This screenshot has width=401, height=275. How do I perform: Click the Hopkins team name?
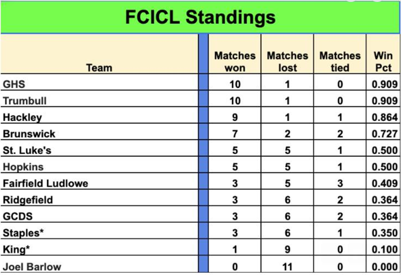pyautogui.click(x=23, y=167)
